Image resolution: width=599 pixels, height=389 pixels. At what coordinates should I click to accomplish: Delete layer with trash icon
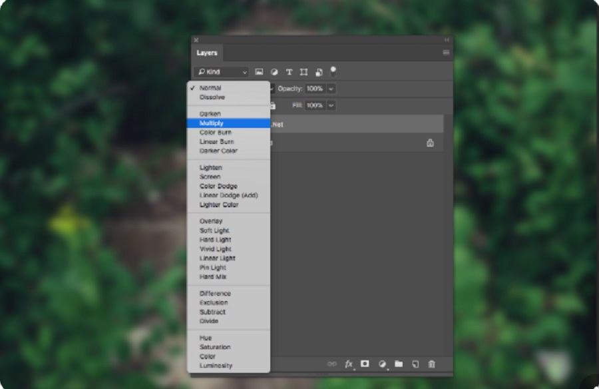pyautogui.click(x=431, y=364)
